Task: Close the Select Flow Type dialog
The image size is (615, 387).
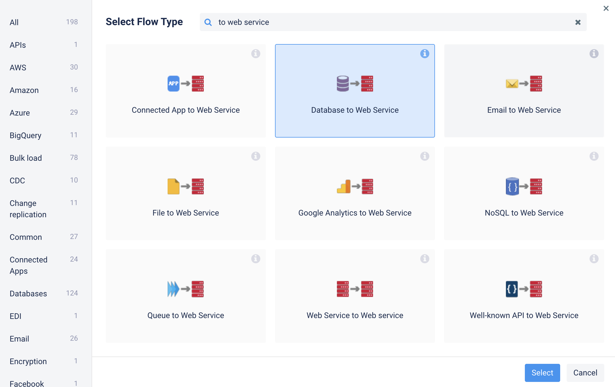Action: [606, 8]
